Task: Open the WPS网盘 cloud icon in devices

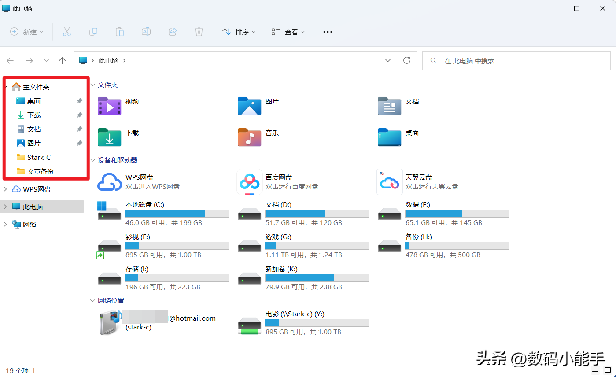Action: point(109,182)
